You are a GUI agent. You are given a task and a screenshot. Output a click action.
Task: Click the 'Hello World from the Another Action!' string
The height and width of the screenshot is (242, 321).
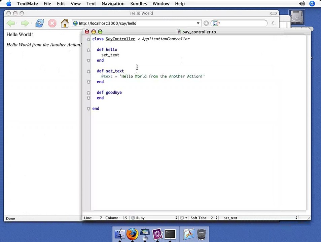point(162,76)
